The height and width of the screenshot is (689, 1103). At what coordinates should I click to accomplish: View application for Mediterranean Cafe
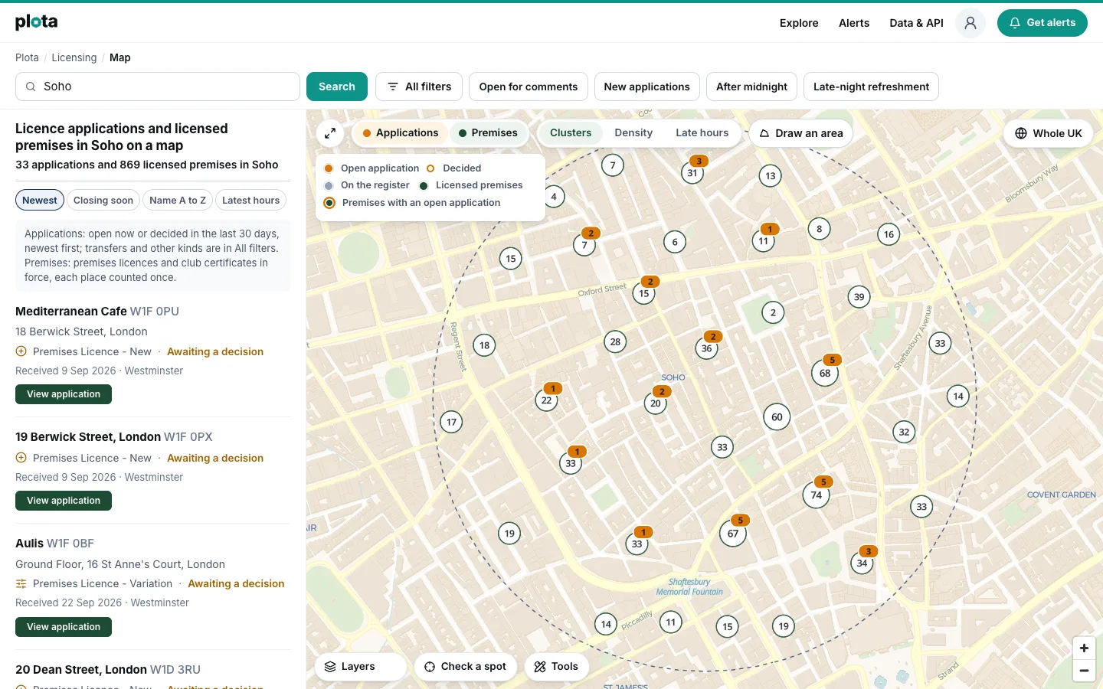[x=64, y=394]
